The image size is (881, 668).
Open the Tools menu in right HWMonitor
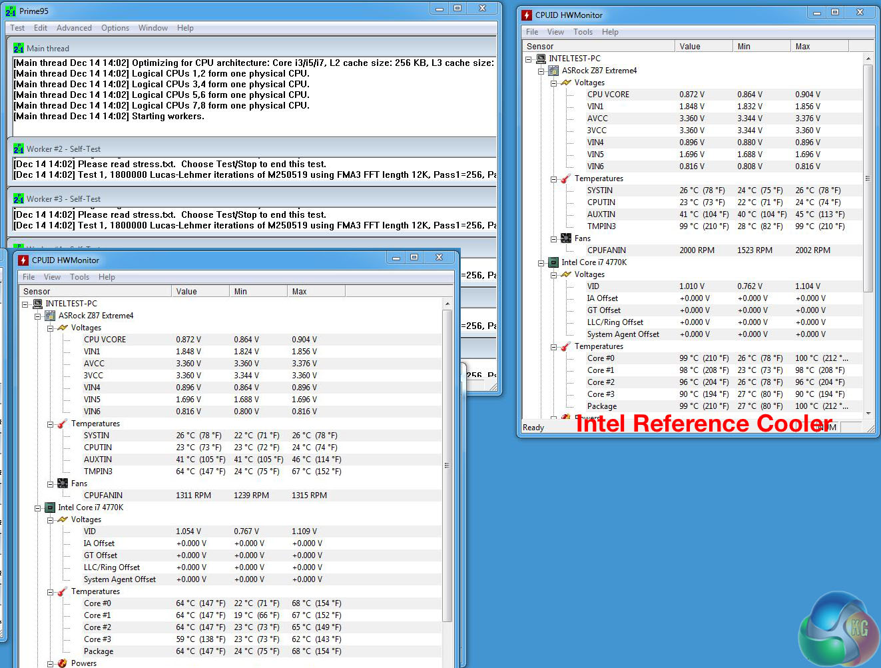click(x=583, y=32)
